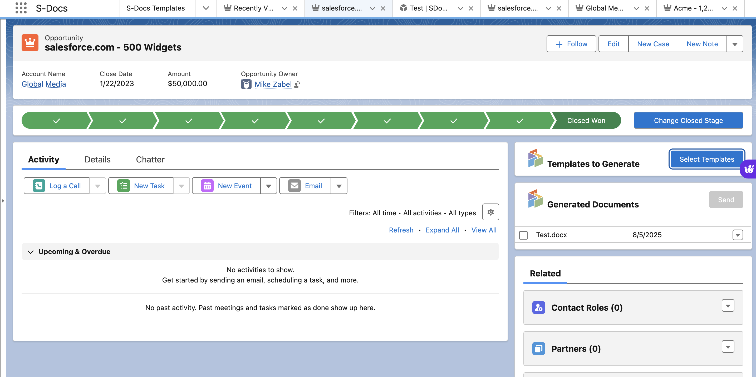The width and height of the screenshot is (756, 377).
Task: Check the Test.docx checkbox
Action: (523, 235)
